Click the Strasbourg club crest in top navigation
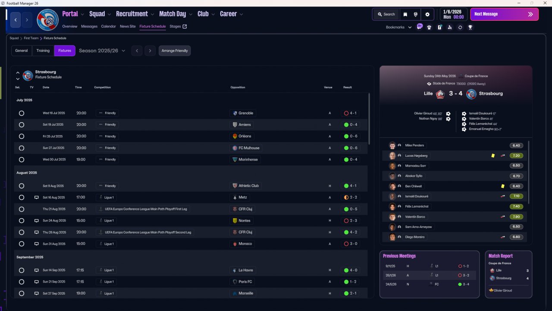 [x=47, y=20]
